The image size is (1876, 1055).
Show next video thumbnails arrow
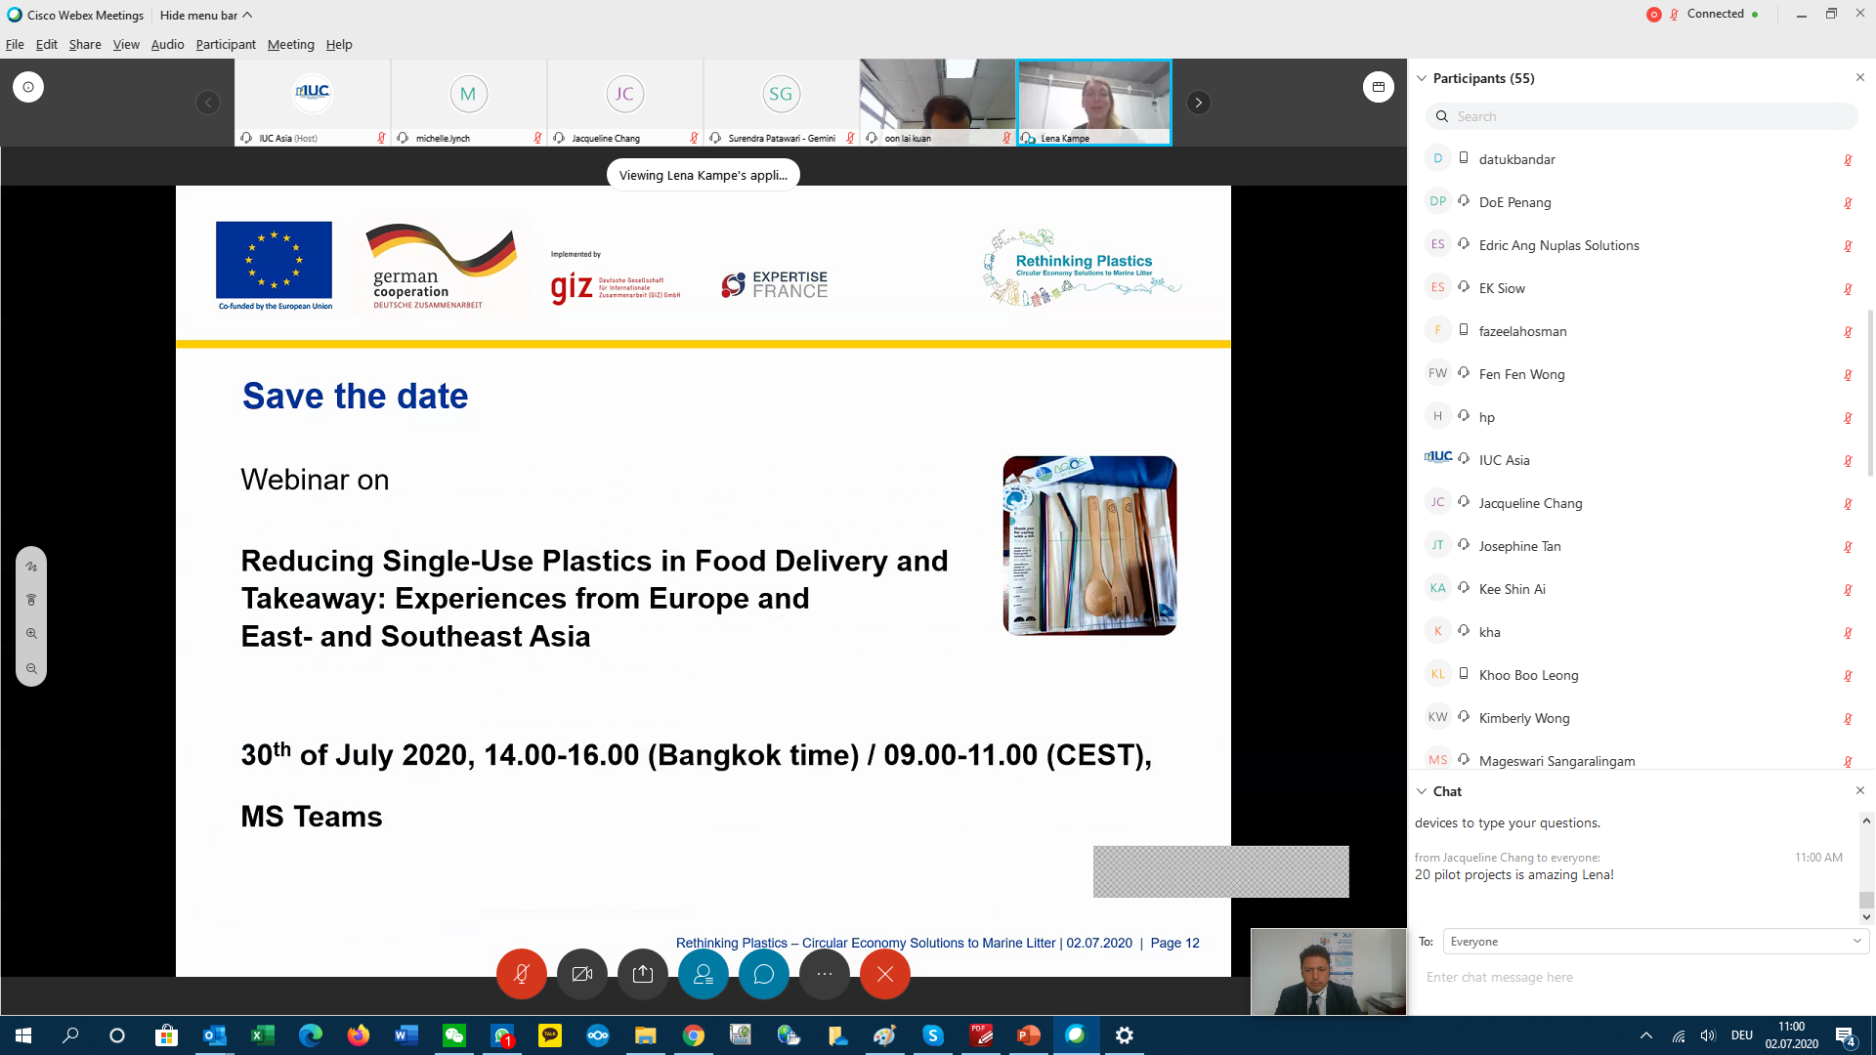[1199, 103]
